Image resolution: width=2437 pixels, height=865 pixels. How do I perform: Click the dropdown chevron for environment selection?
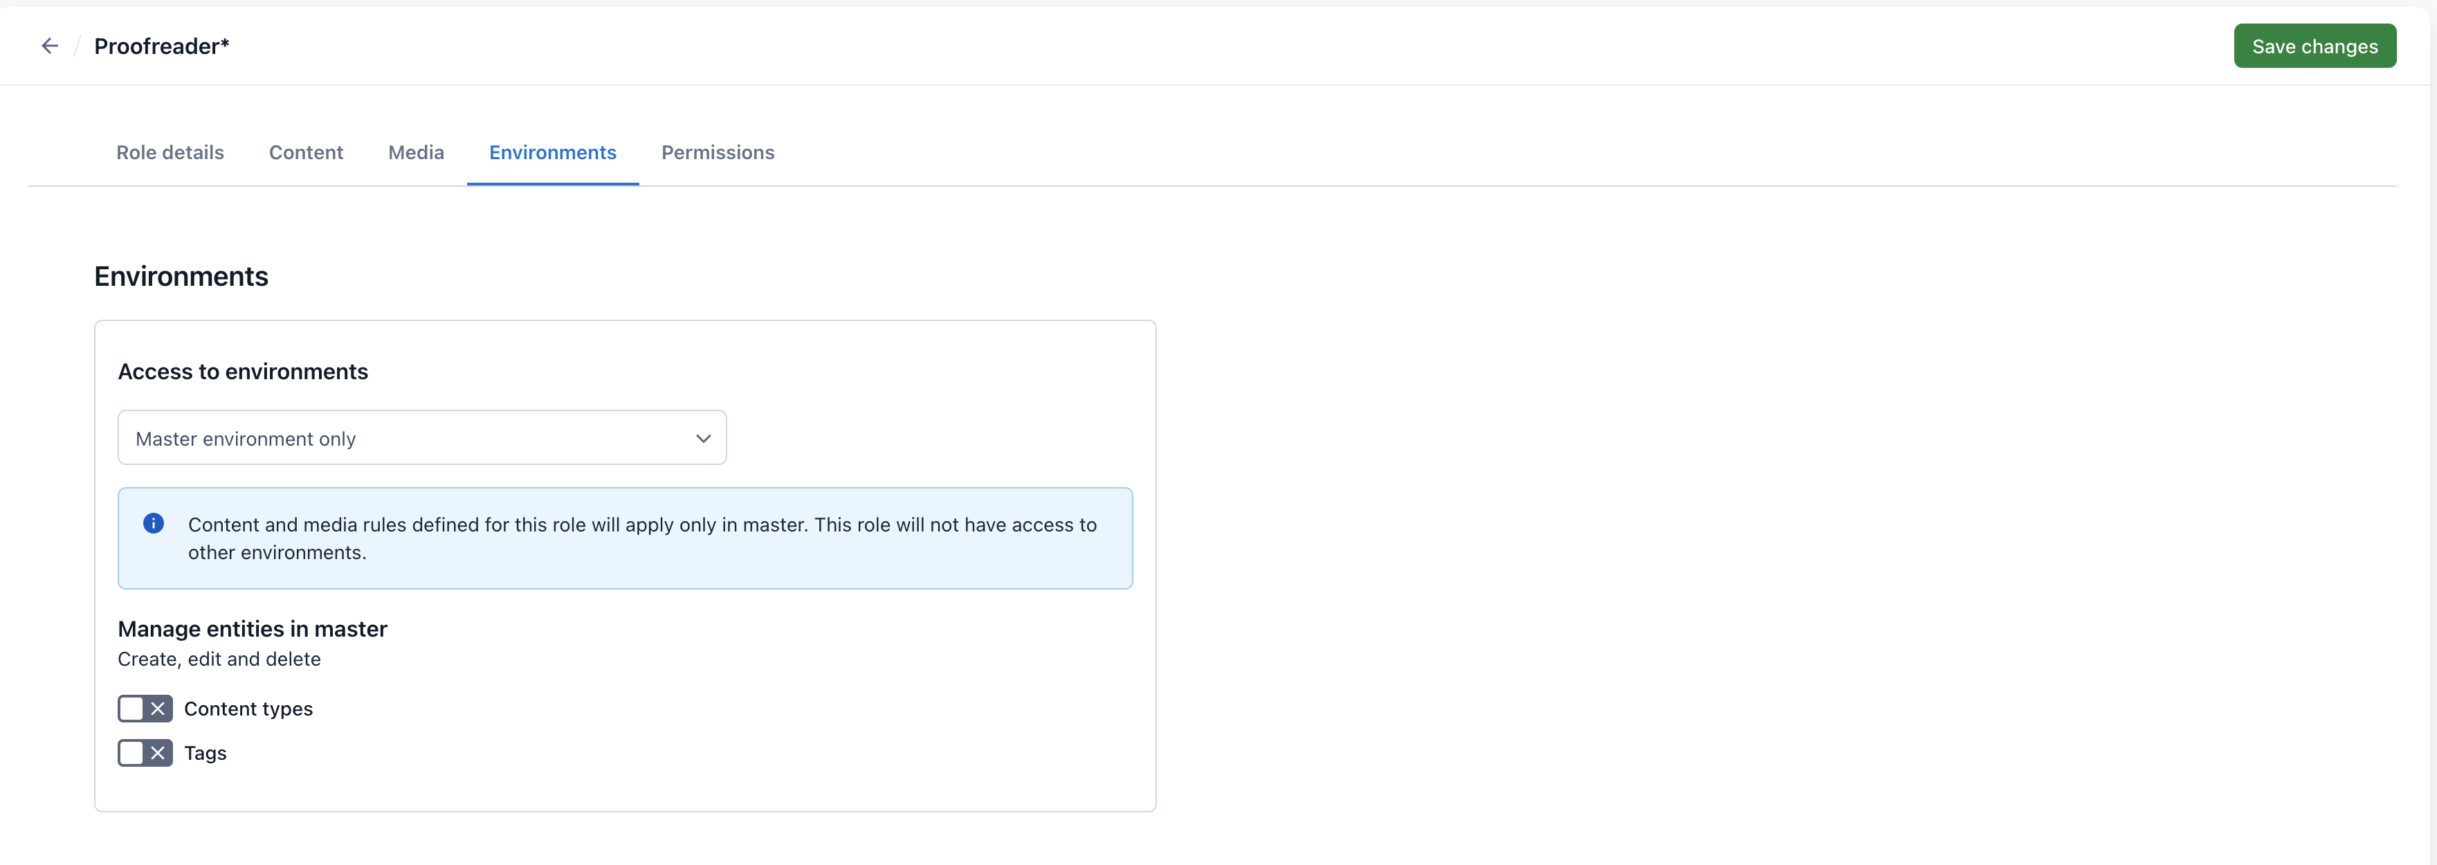click(702, 437)
